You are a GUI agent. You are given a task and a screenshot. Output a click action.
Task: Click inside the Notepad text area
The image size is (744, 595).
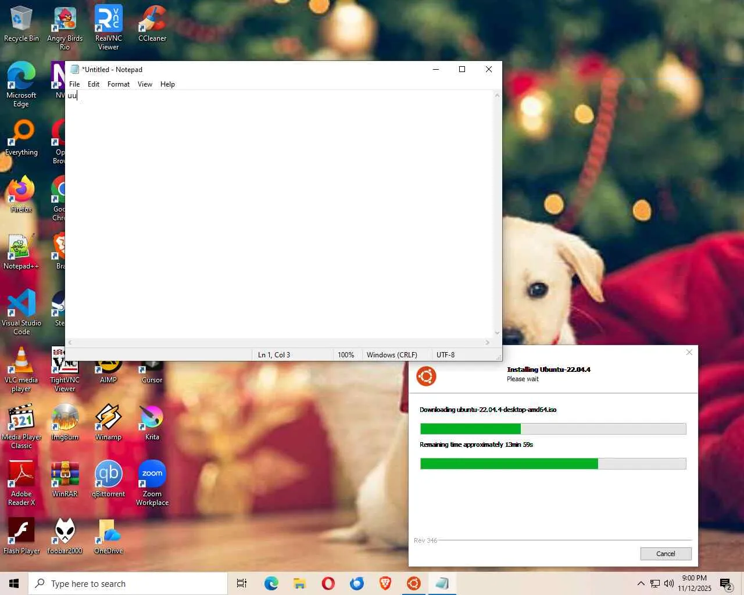279,215
